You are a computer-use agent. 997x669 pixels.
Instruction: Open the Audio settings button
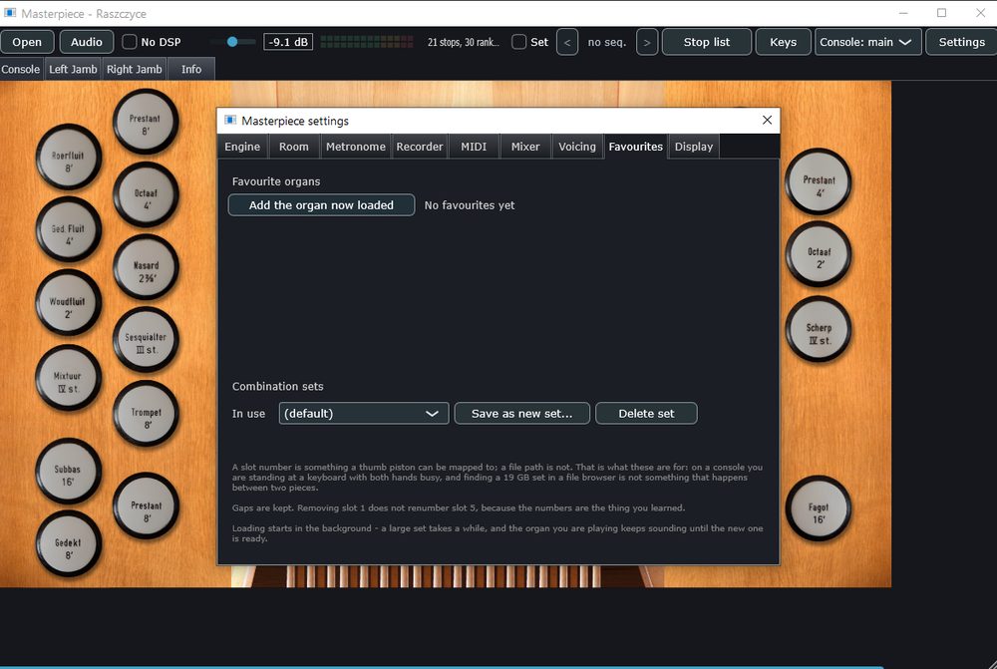(87, 43)
